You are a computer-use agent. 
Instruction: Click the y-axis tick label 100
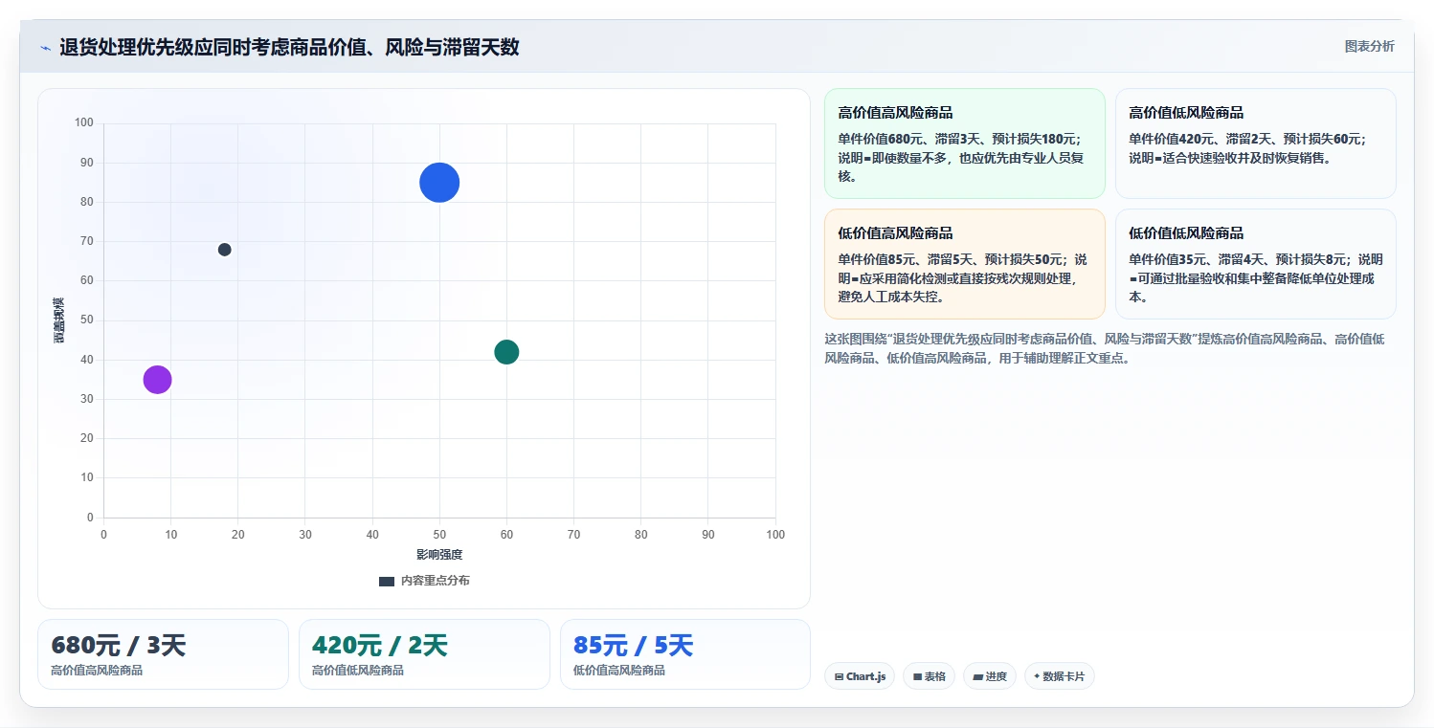tap(84, 122)
